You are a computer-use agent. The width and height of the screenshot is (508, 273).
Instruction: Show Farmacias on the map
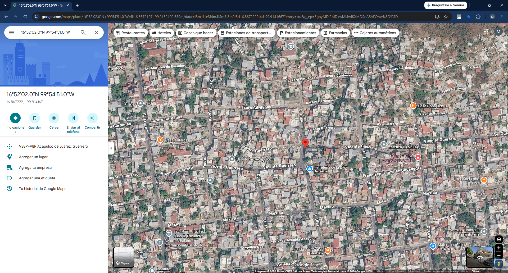tap(335, 33)
